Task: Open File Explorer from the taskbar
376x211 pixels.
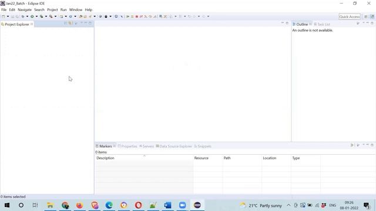Action: click(x=50, y=205)
